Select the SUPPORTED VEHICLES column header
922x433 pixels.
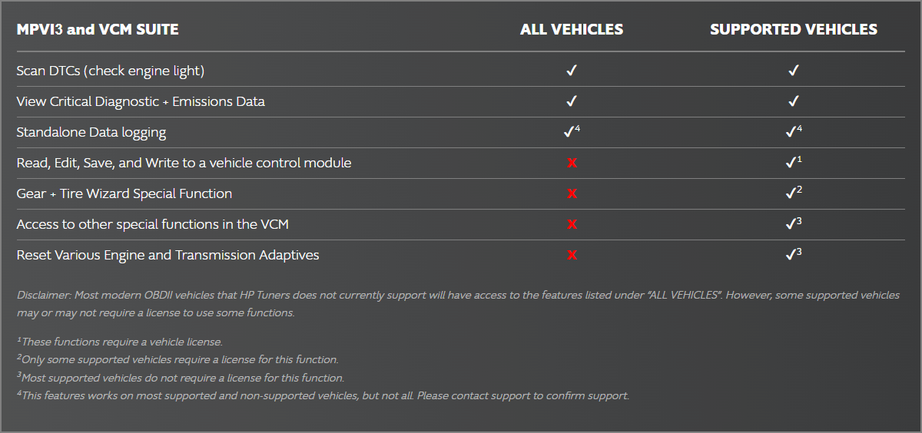coord(793,30)
